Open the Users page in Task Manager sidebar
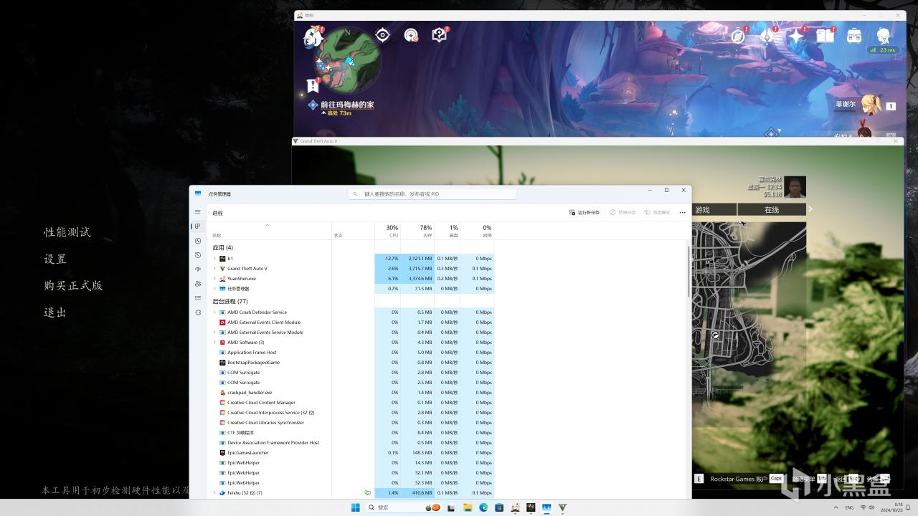The height and width of the screenshot is (516, 918). click(198, 284)
